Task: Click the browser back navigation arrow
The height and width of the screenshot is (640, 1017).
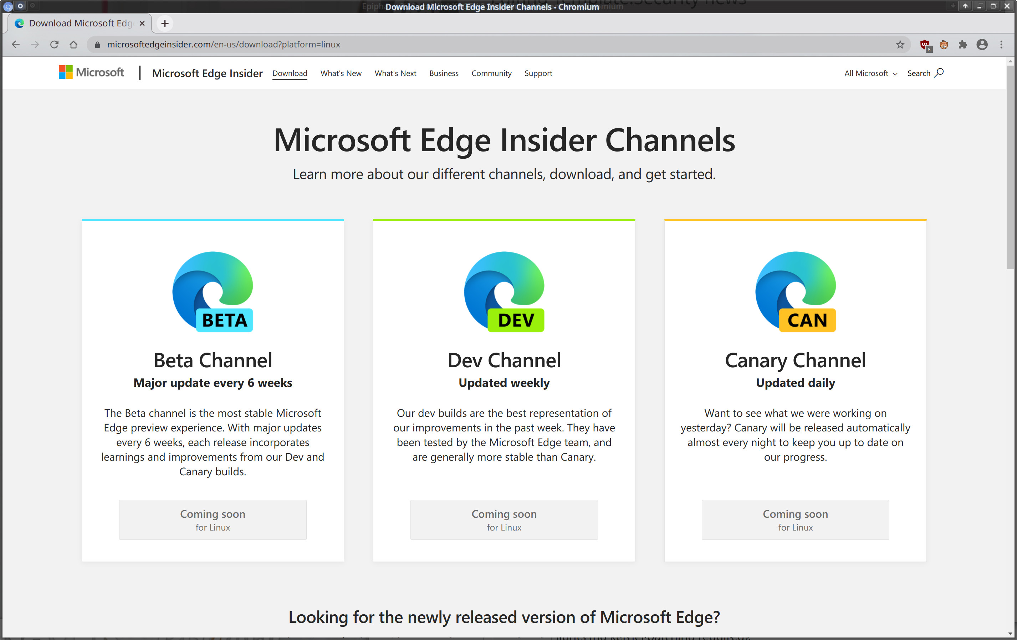Action: 16,45
